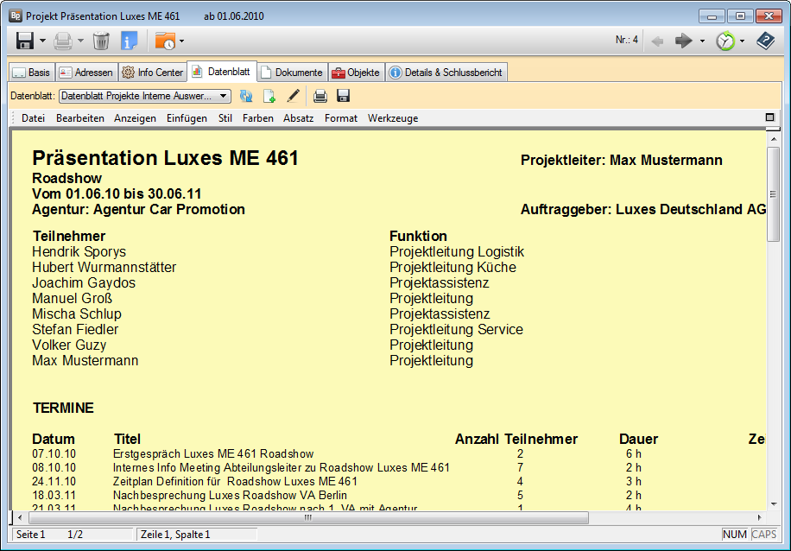Open the folder-with-clock history icon
Image resolution: width=791 pixels, height=551 pixels.
coord(166,41)
